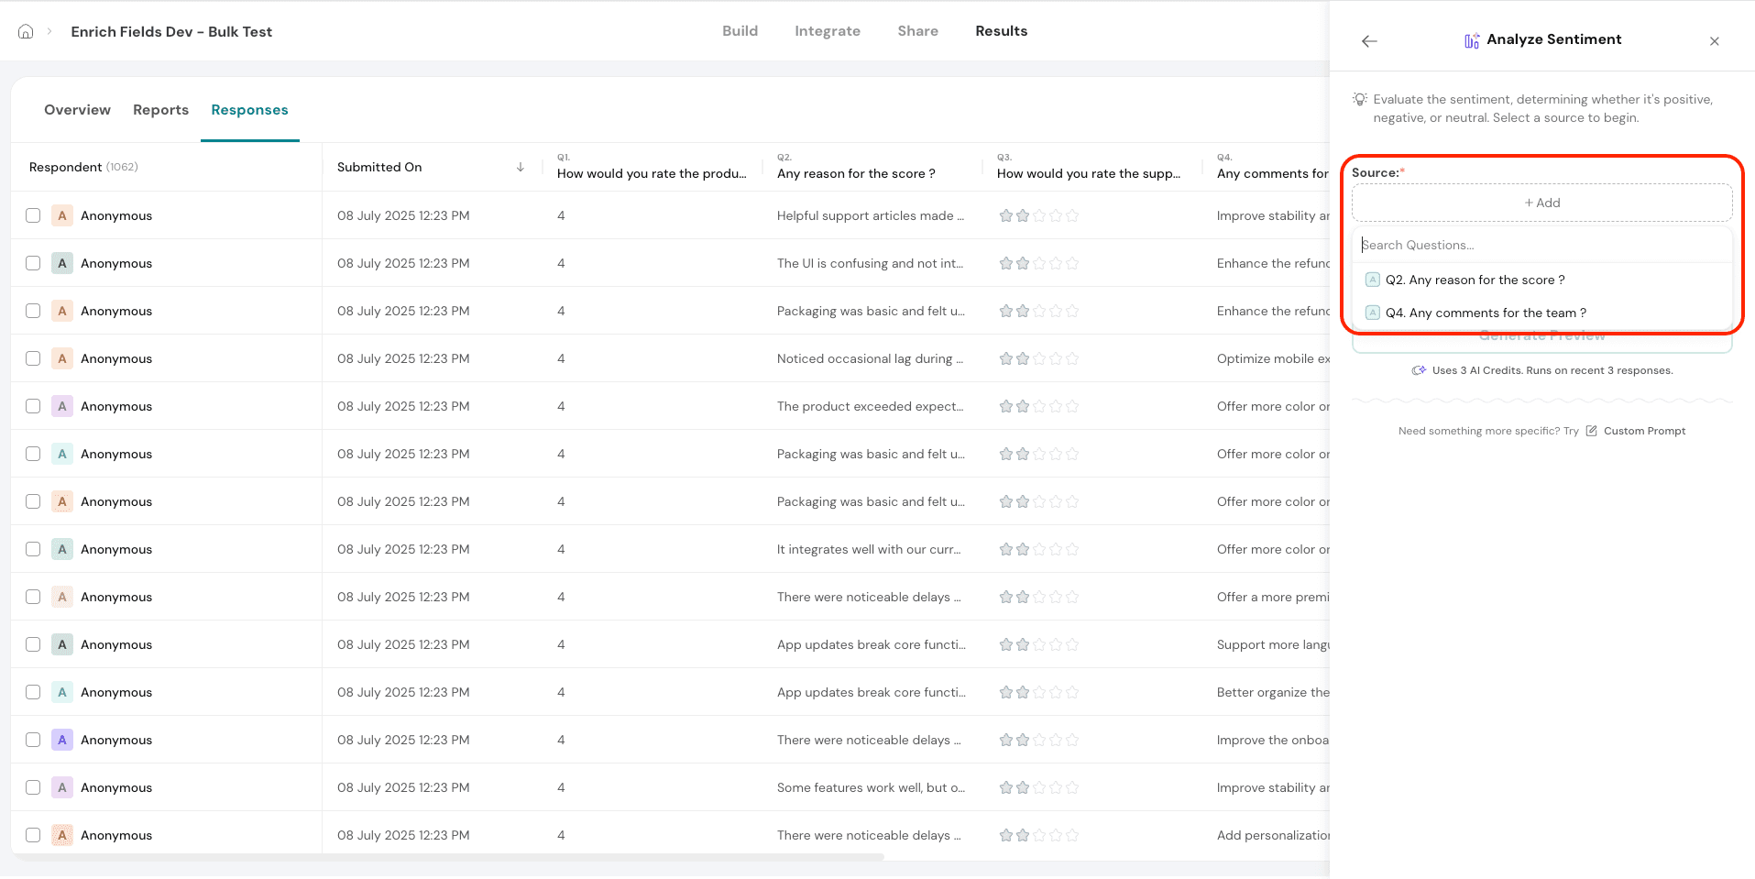Select the first Anonymous respondent checkbox
Viewport: 1755px width, 879px height.
33,215
